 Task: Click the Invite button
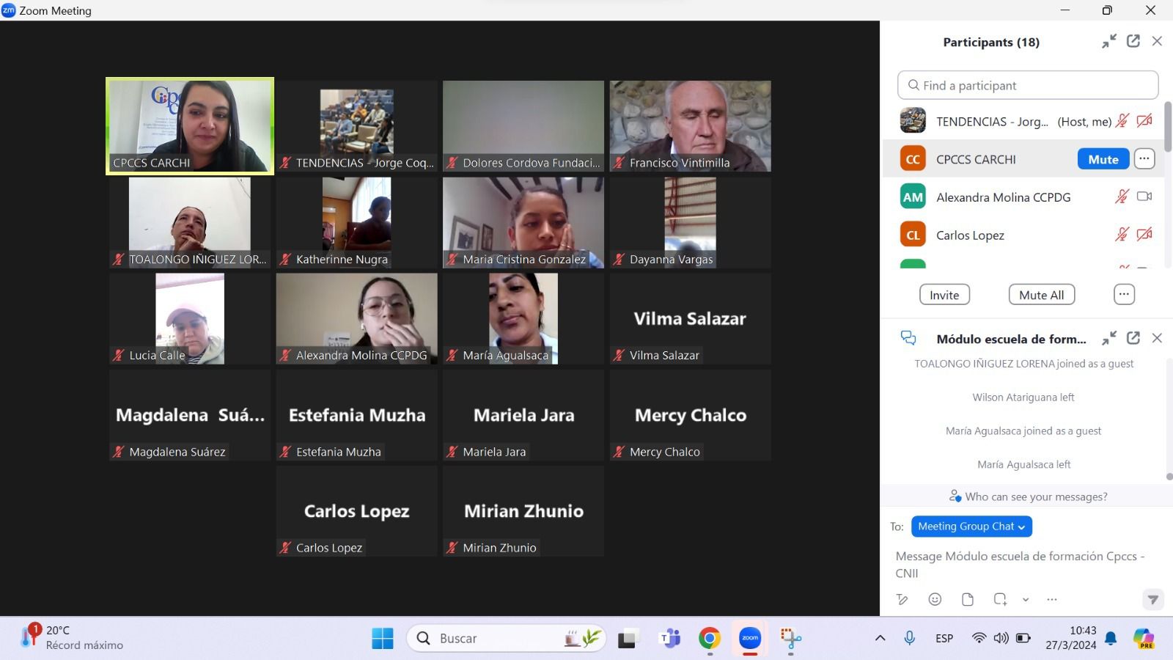click(944, 295)
